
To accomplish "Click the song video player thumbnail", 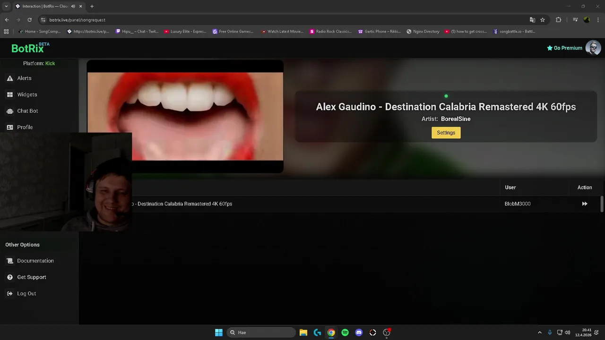I will [185, 116].
